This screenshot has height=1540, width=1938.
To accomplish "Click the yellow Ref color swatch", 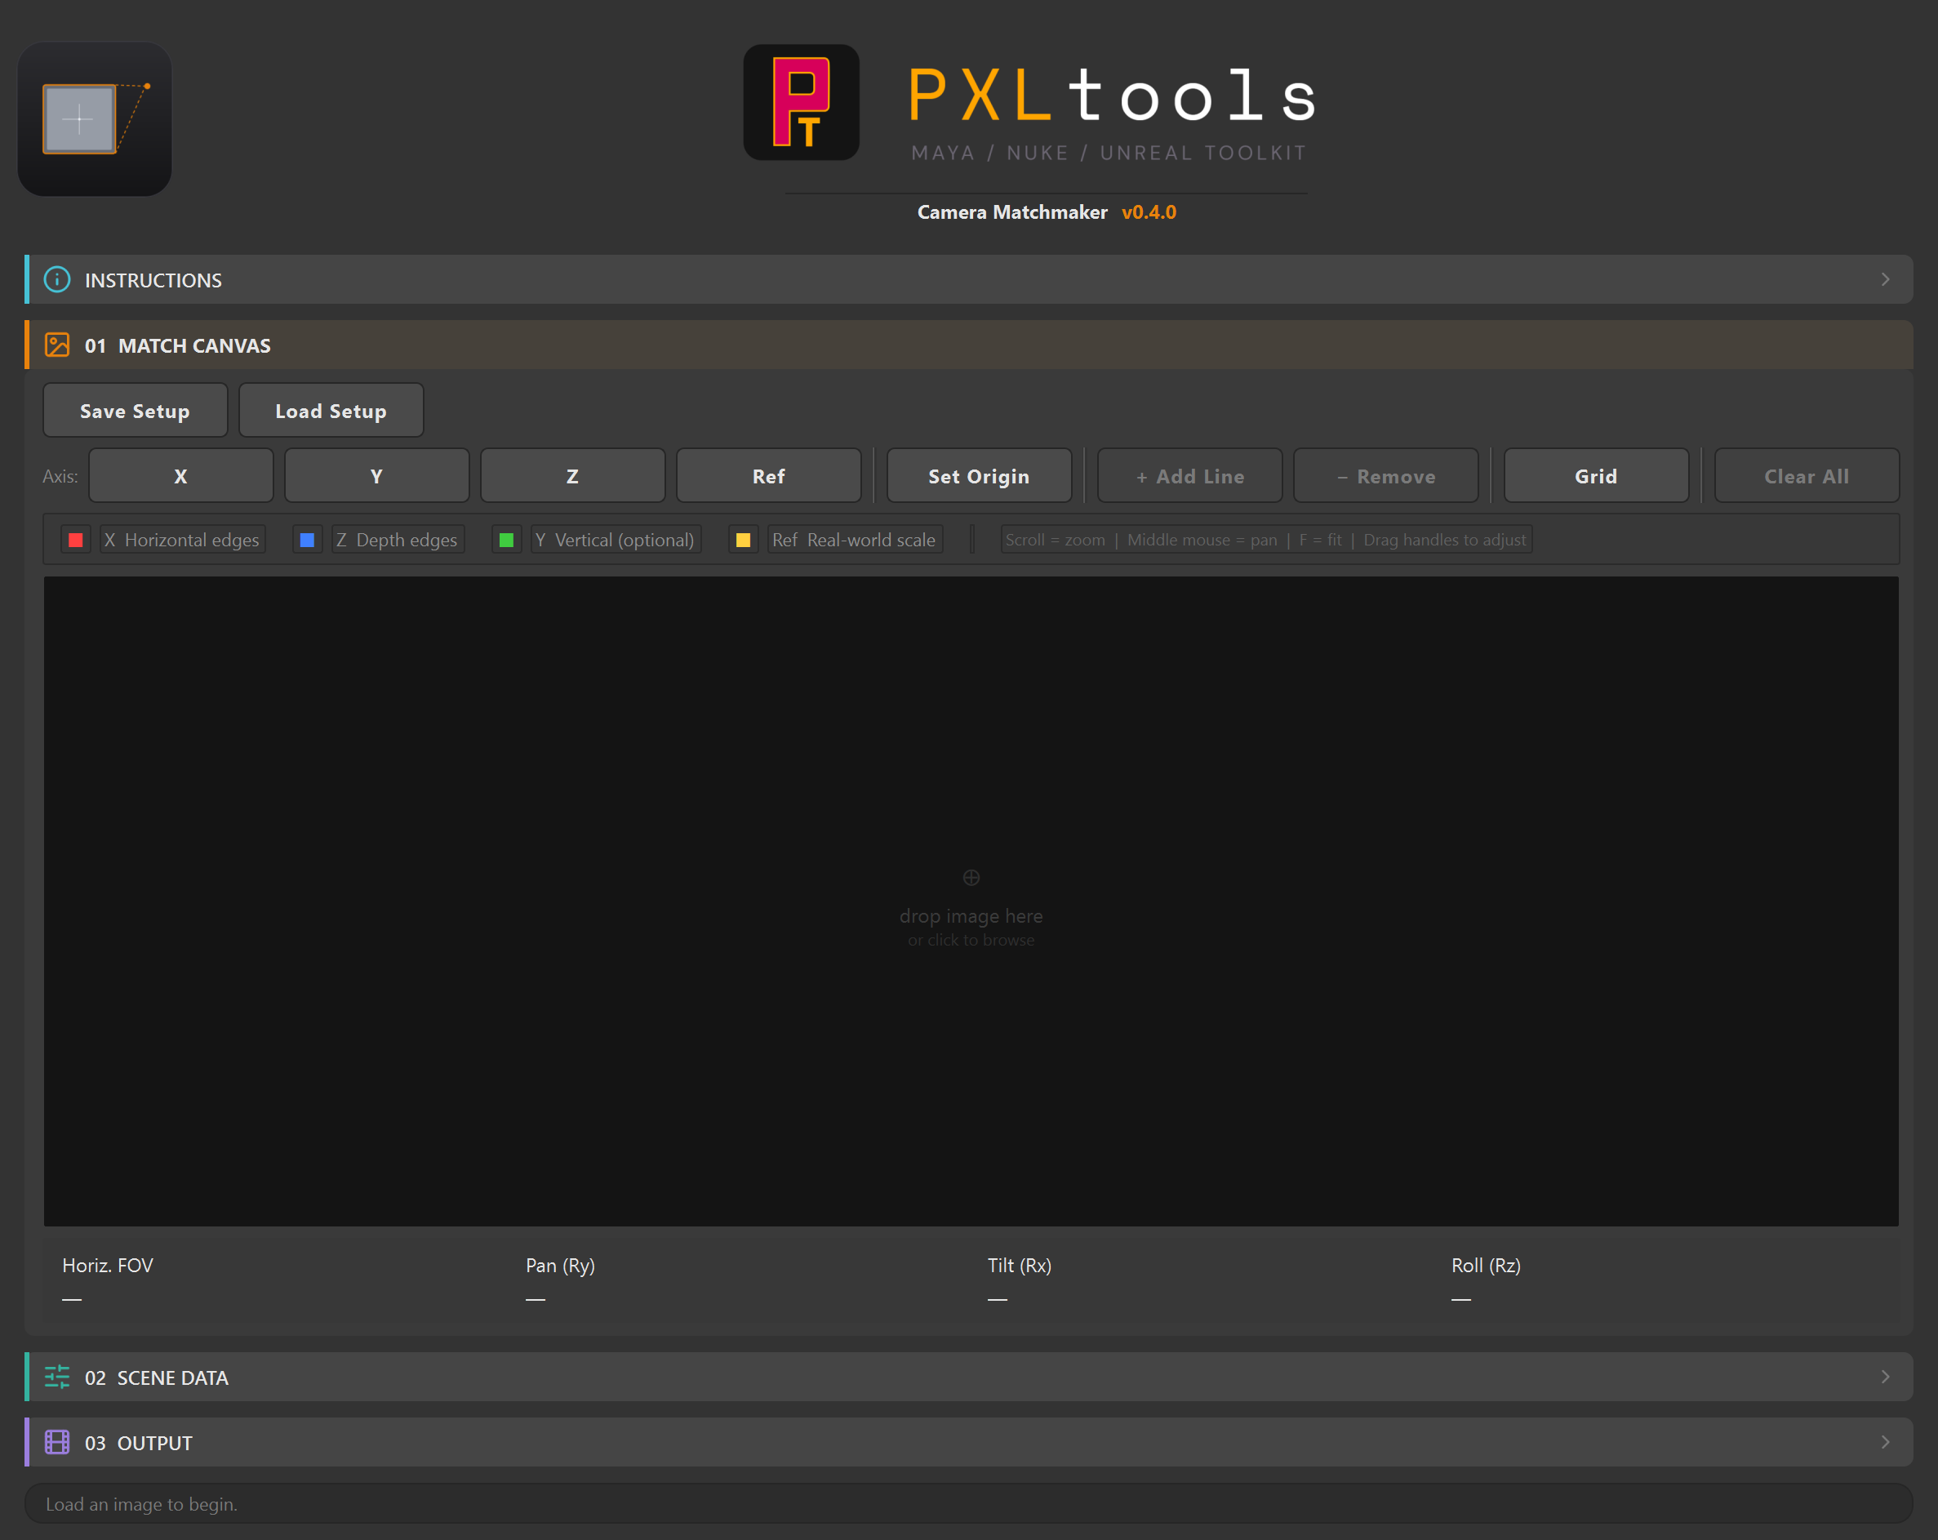I will (744, 540).
